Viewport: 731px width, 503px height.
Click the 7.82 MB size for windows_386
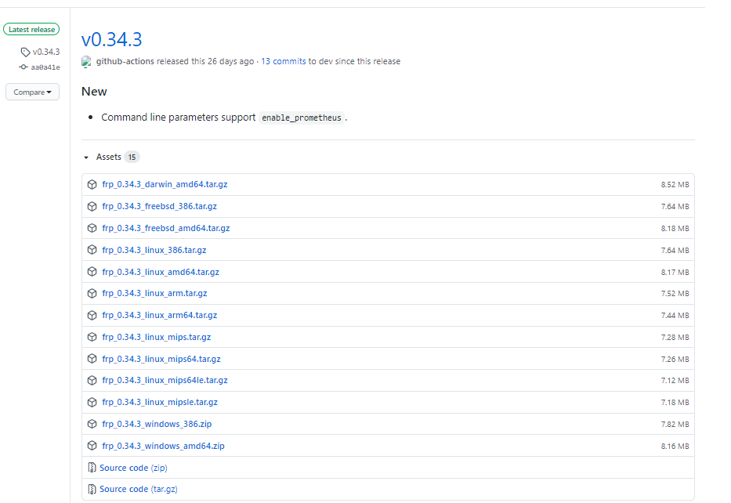675,424
